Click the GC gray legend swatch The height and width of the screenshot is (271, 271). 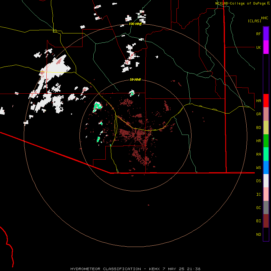(266, 207)
